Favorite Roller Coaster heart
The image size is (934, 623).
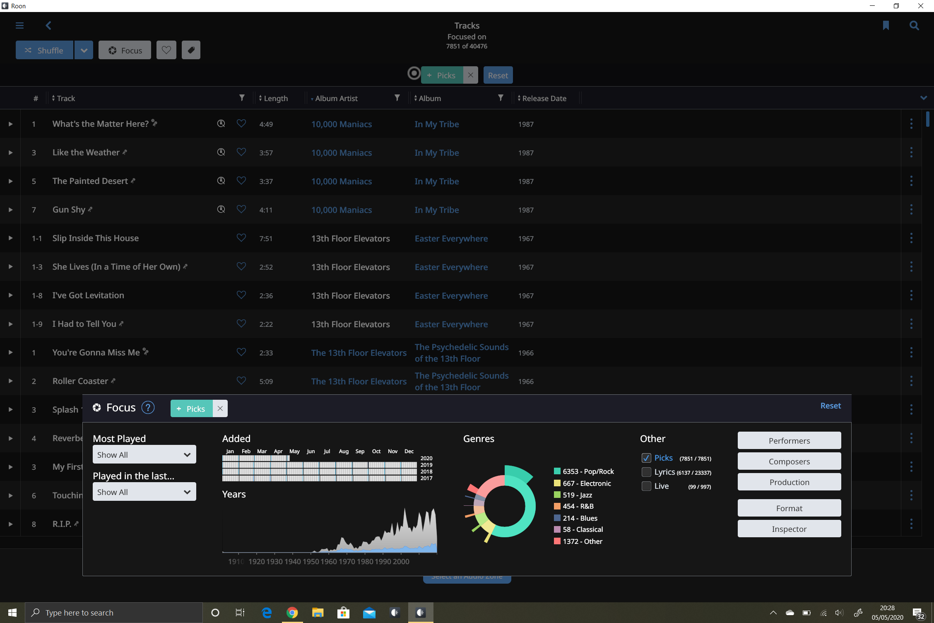[241, 381]
